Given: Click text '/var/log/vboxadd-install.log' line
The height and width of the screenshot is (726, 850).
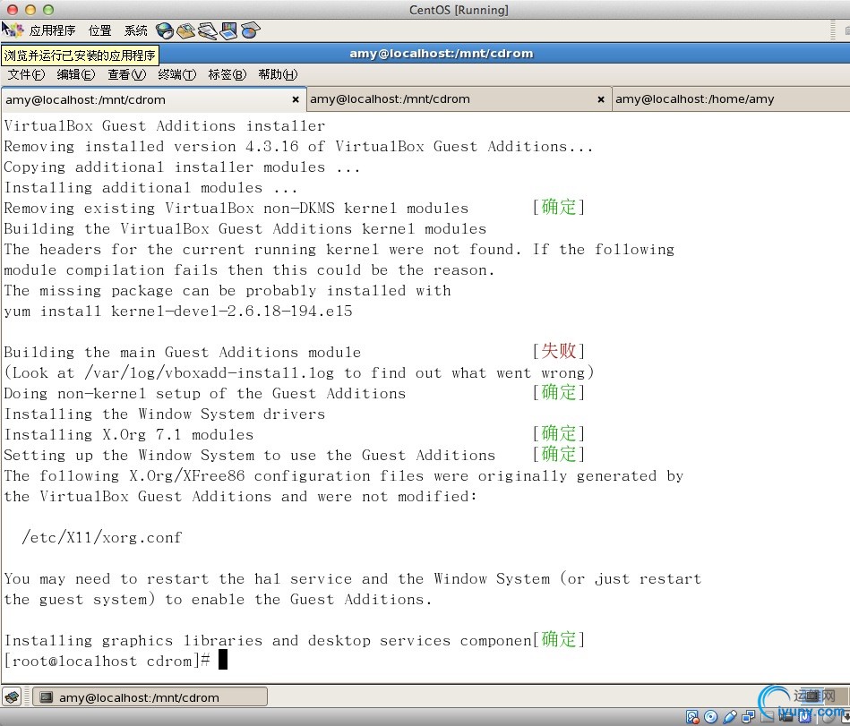Looking at the screenshot, I should click(x=299, y=372).
